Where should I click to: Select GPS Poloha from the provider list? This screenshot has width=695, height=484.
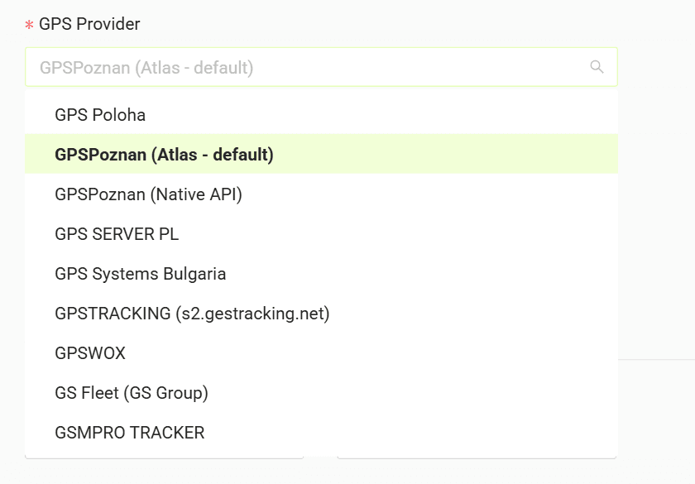click(321, 114)
